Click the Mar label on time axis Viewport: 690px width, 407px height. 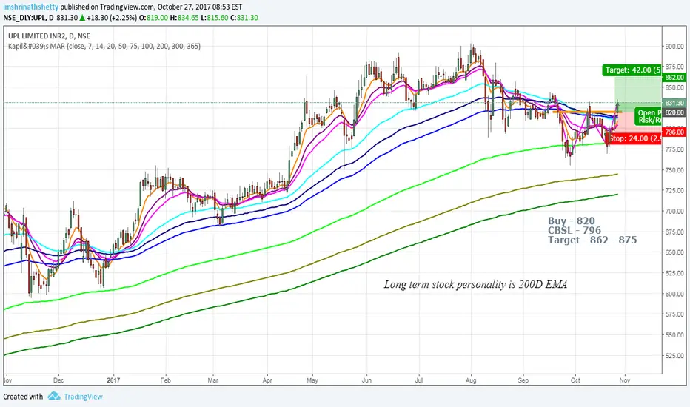pos(212,380)
